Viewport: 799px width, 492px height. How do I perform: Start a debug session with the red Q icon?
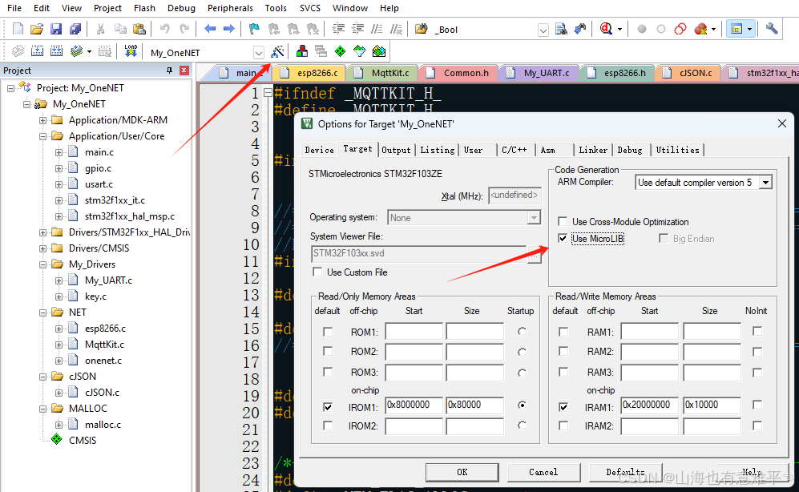pos(607,28)
